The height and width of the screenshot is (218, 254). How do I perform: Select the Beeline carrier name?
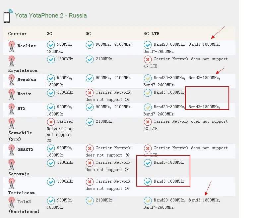tap(27, 46)
